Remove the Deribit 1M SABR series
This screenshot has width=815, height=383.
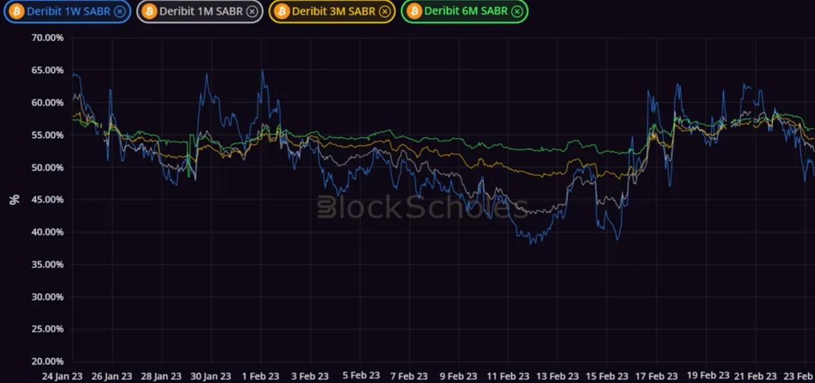click(x=251, y=12)
